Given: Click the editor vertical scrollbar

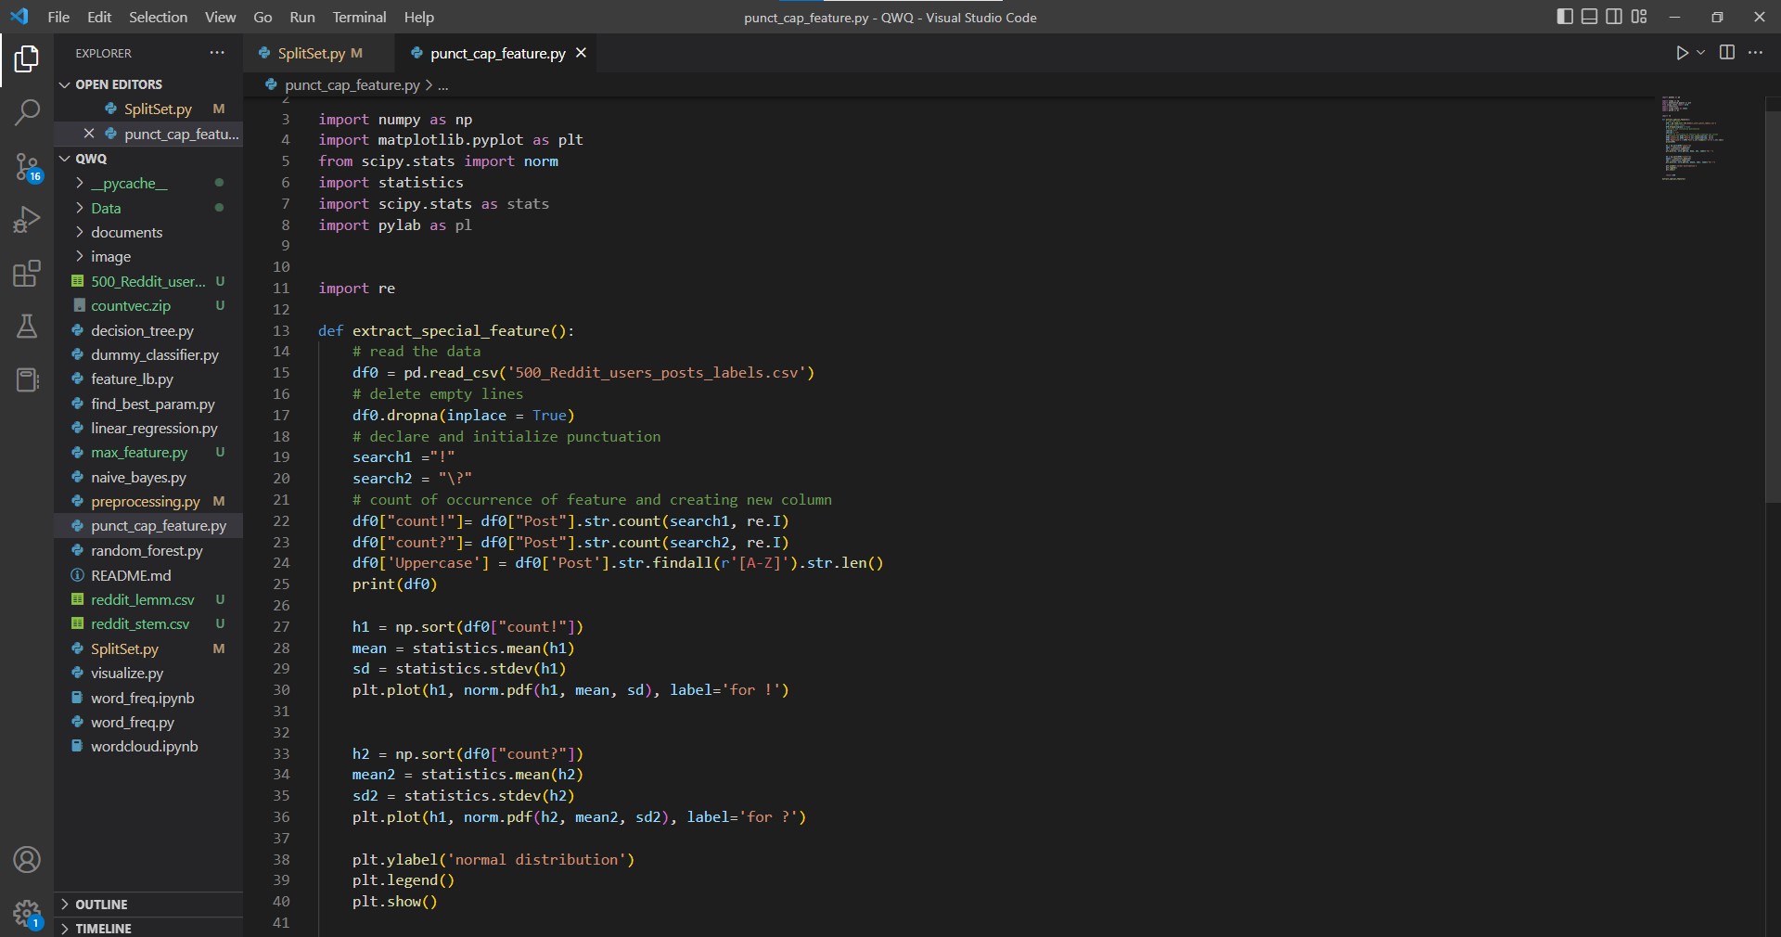Looking at the screenshot, I should tap(1772, 306).
